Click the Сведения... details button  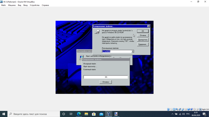coord(143,44)
